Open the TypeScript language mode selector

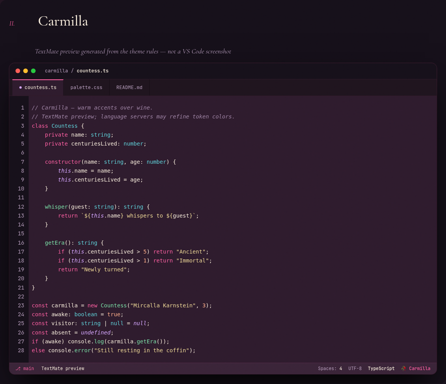pos(381,369)
